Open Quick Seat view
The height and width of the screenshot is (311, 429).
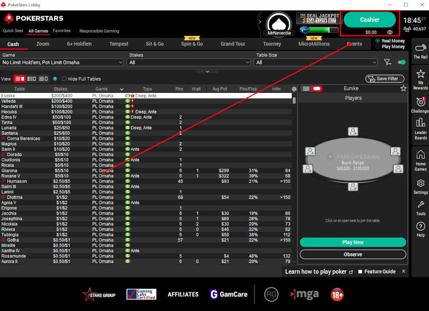tap(13, 31)
